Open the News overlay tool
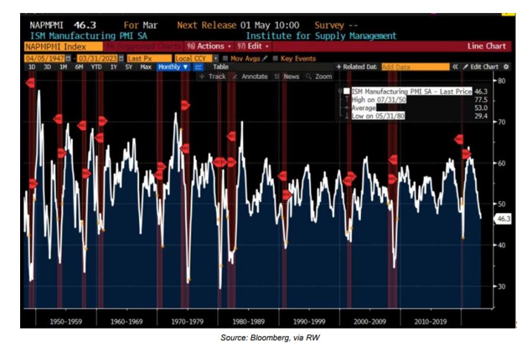The width and height of the screenshot is (527, 346). 288,76
